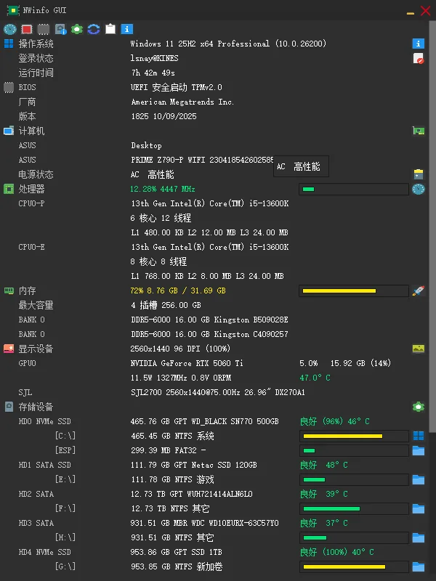Click the WUH721414ALN6L0 disk entry
Screen dimensions: 436x581
coord(191,494)
